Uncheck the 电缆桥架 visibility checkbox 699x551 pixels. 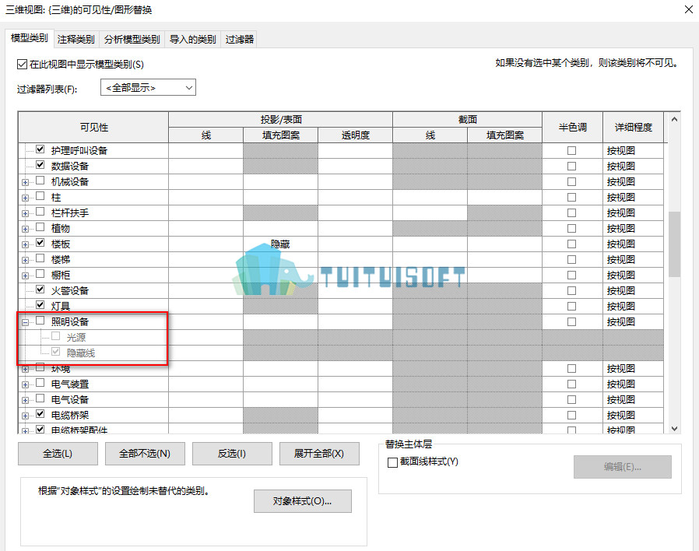pyautogui.click(x=40, y=414)
